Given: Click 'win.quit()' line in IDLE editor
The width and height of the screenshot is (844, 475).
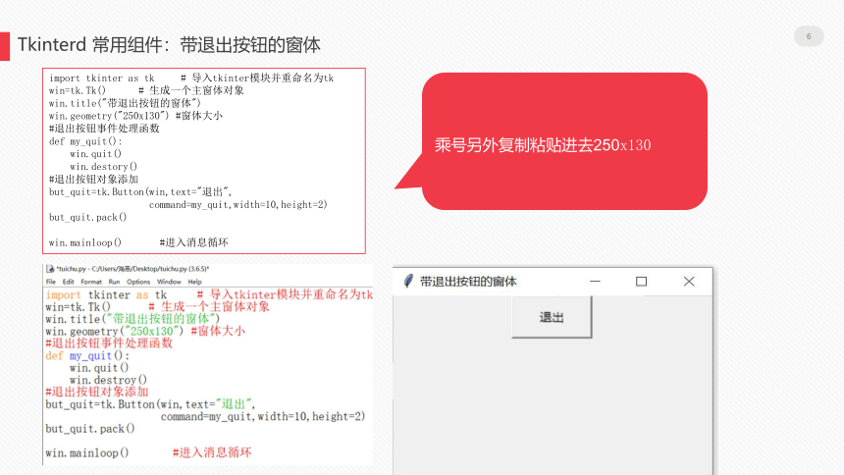Looking at the screenshot, I should pyautogui.click(x=99, y=368).
